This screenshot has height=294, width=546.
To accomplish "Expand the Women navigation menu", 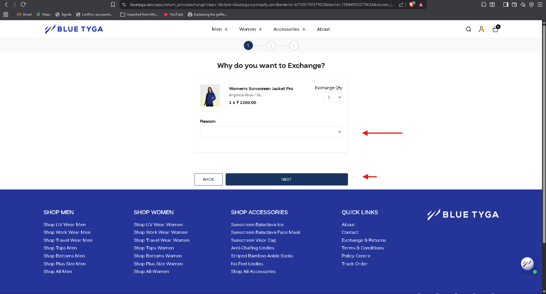I will coord(251,29).
